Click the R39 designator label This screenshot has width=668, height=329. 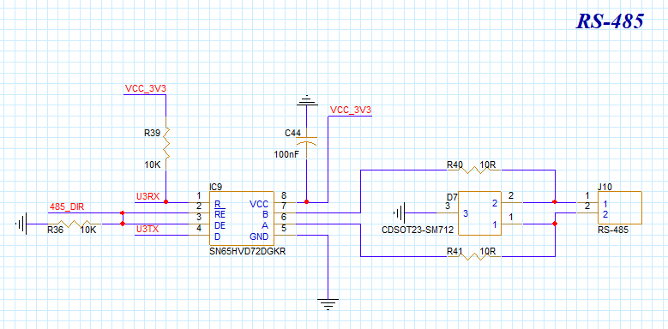pos(153,133)
